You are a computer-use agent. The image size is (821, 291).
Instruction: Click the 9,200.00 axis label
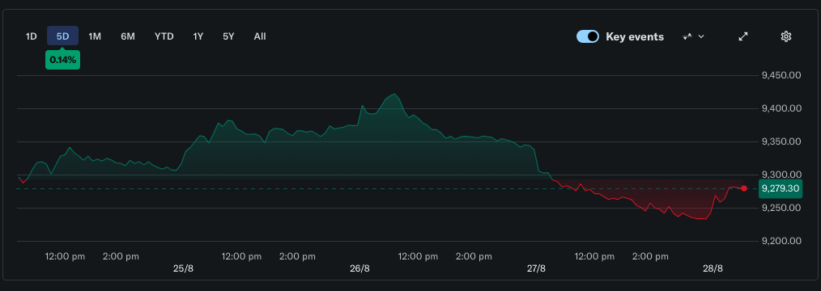point(781,241)
